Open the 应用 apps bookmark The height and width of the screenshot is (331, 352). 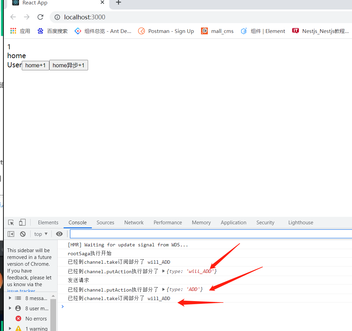point(20,31)
